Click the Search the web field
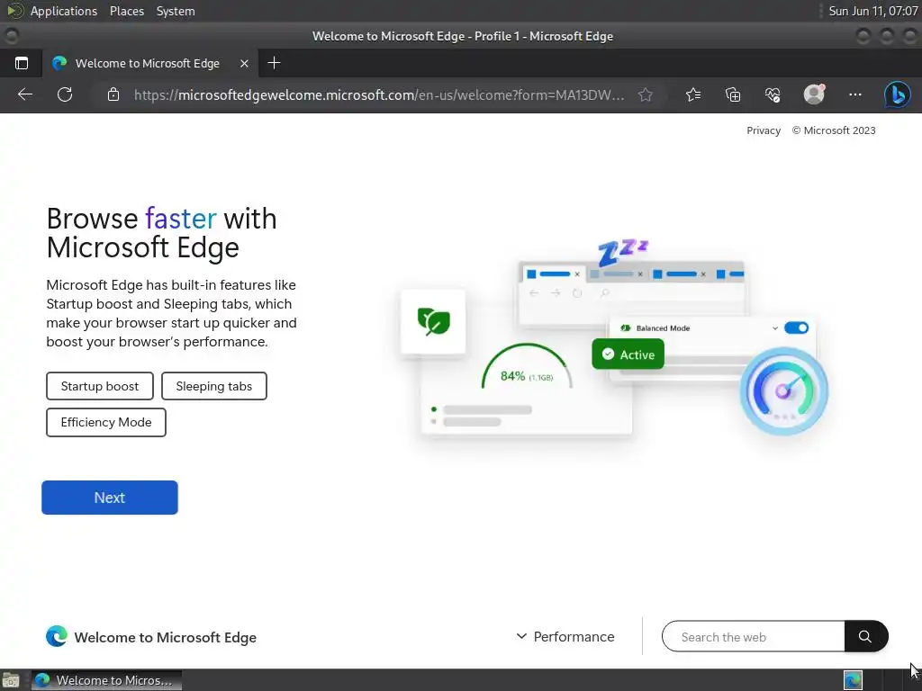 pyautogui.click(x=754, y=636)
